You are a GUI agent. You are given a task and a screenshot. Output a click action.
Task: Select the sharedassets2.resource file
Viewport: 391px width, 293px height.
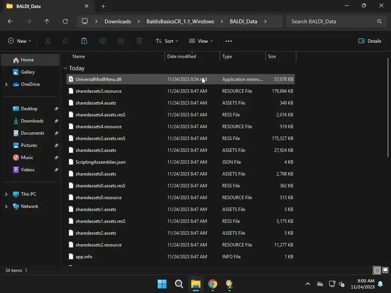coord(181,245)
